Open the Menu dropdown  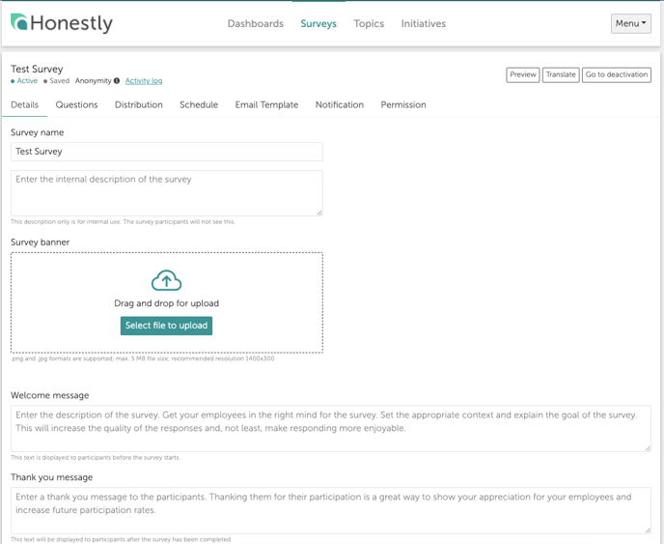pyautogui.click(x=630, y=23)
